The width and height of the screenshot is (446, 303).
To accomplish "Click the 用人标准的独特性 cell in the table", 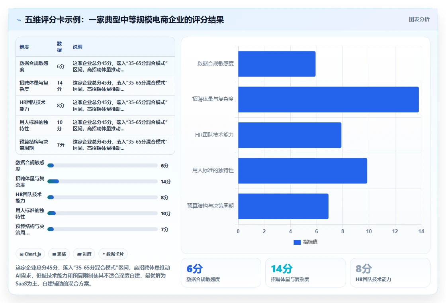I will 34,125.
